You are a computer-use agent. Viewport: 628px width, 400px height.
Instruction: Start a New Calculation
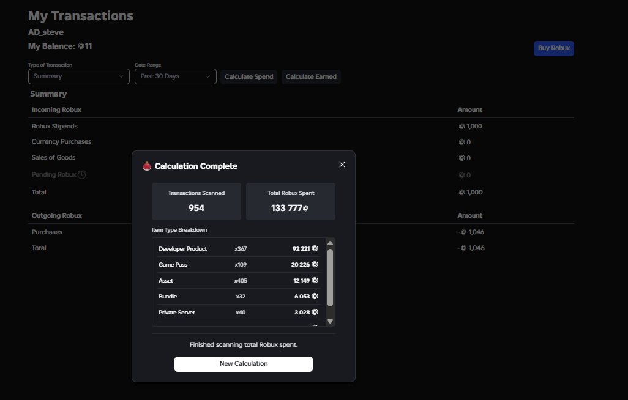click(244, 364)
